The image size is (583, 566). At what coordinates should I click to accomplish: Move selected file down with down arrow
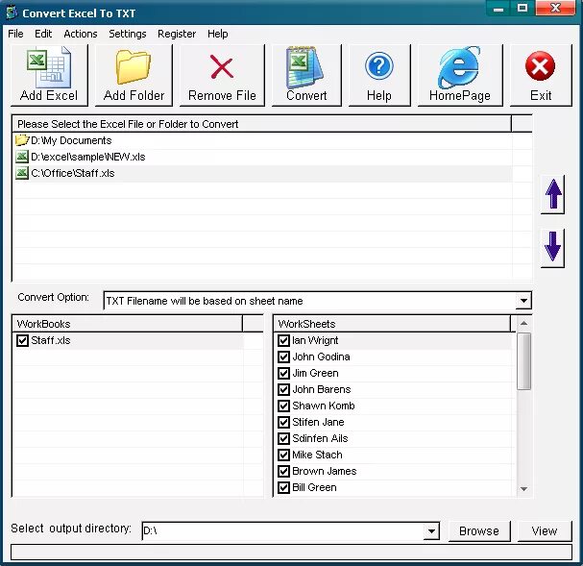point(553,247)
